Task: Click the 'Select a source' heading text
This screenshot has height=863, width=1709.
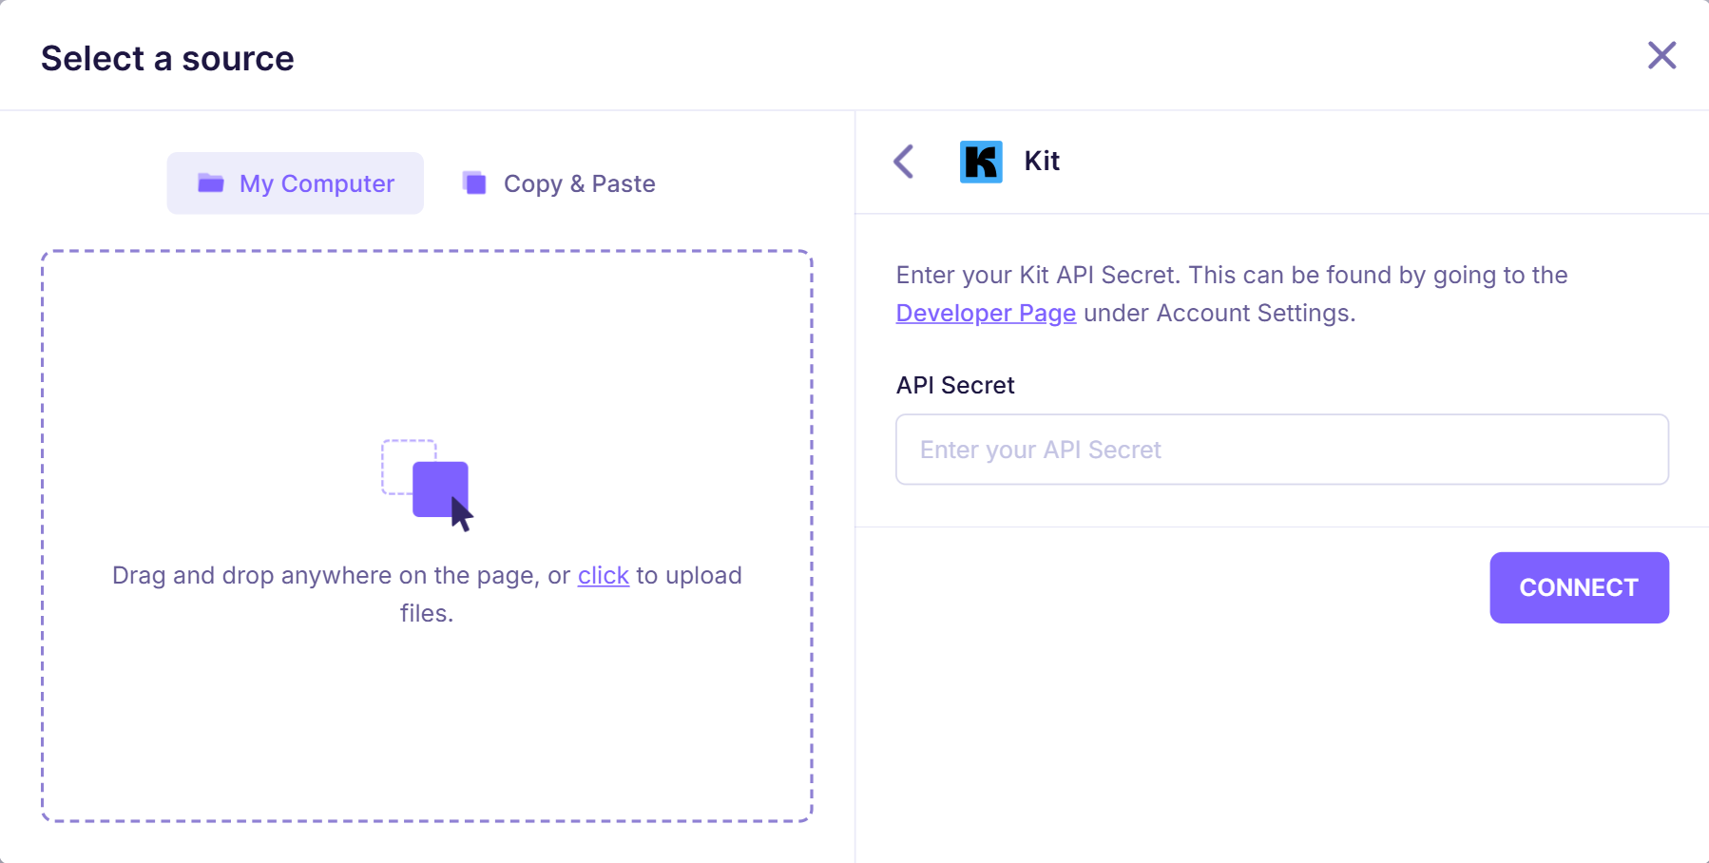Action: (167, 58)
